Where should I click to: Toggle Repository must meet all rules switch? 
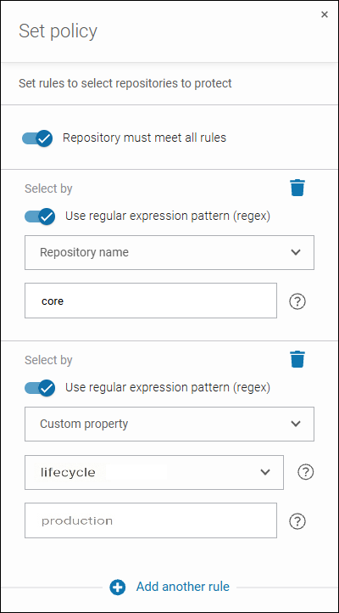pos(37,138)
